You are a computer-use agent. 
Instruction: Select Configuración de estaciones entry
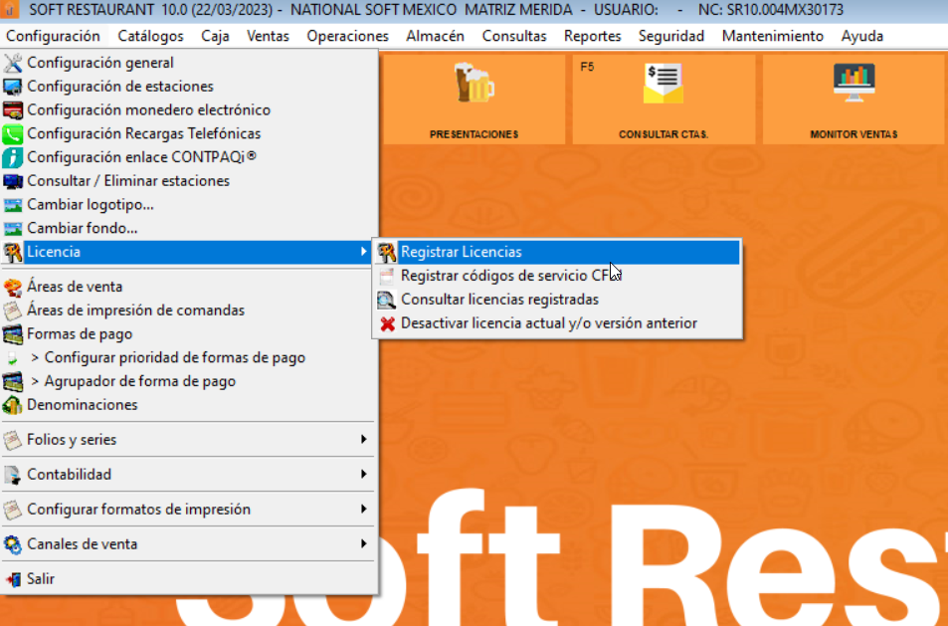189,87
